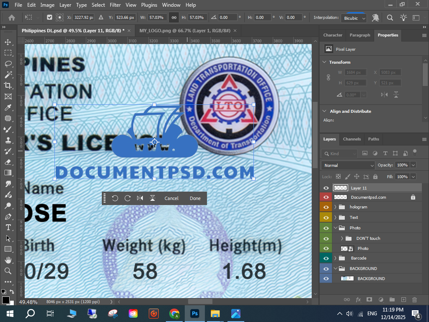Select the Crop tool

point(8,86)
